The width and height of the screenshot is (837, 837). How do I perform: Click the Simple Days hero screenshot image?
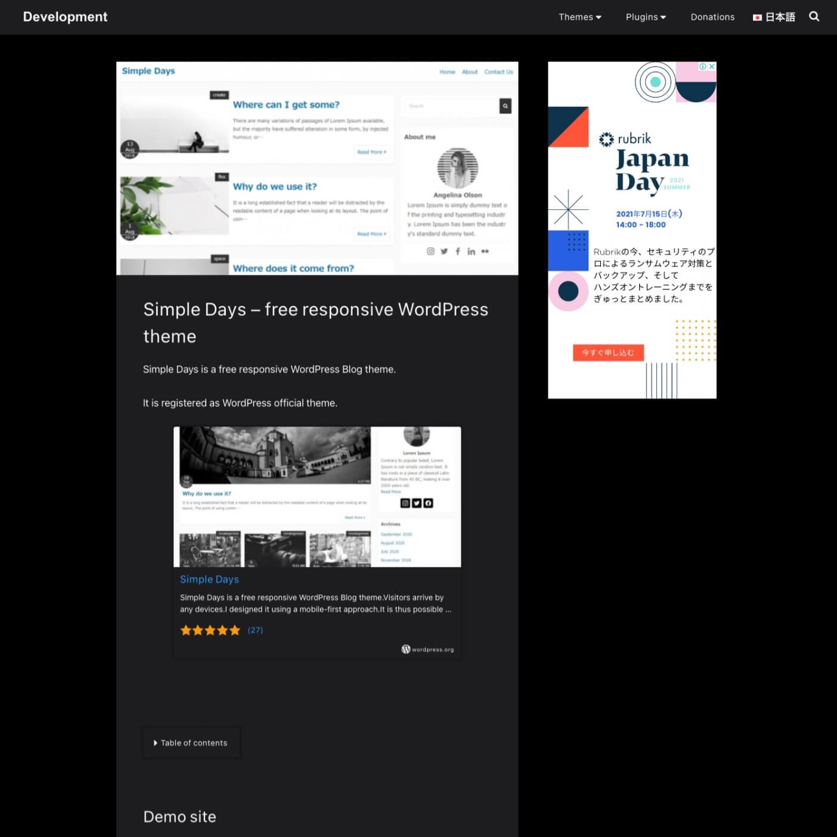(x=317, y=168)
